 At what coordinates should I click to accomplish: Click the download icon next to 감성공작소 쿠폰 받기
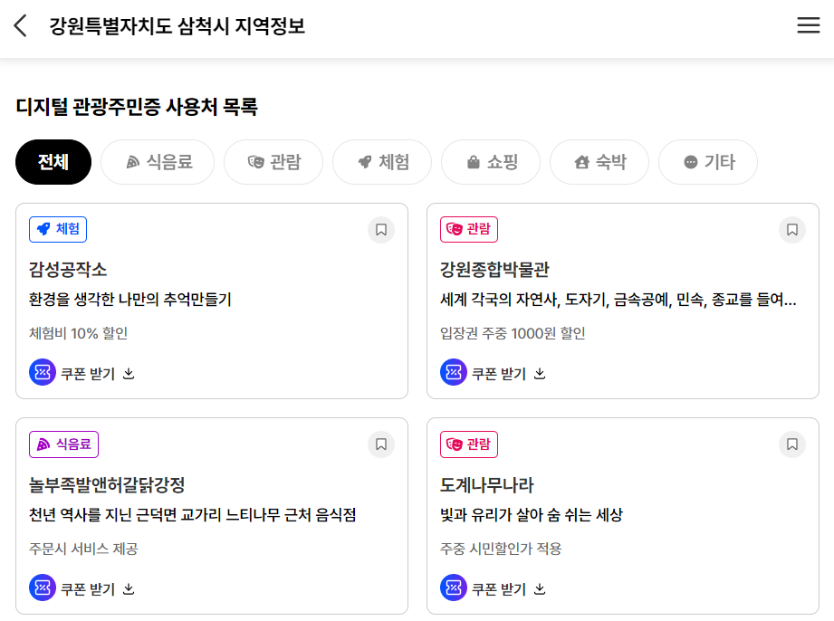tap(129, 373)
